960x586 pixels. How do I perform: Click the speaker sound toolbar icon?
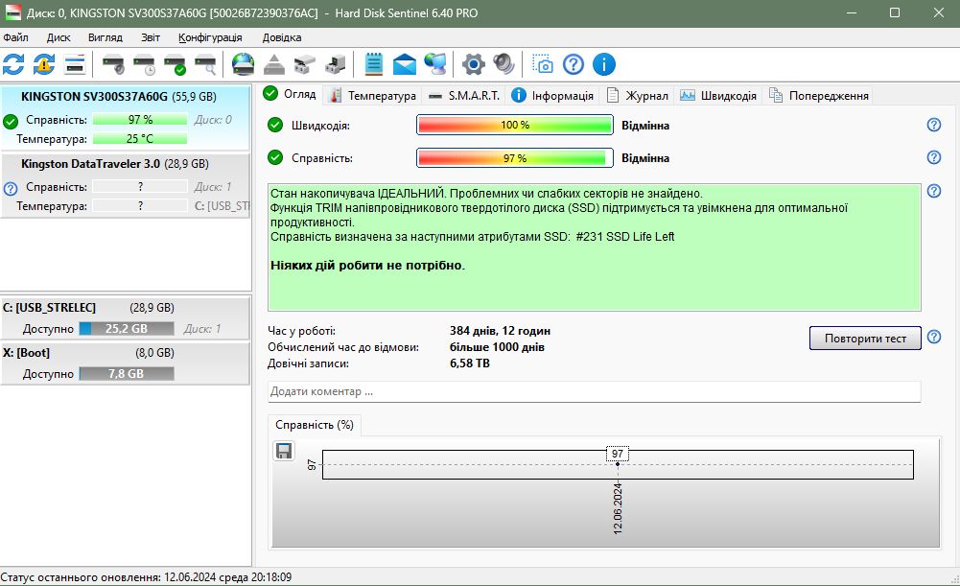click(503, 64)
